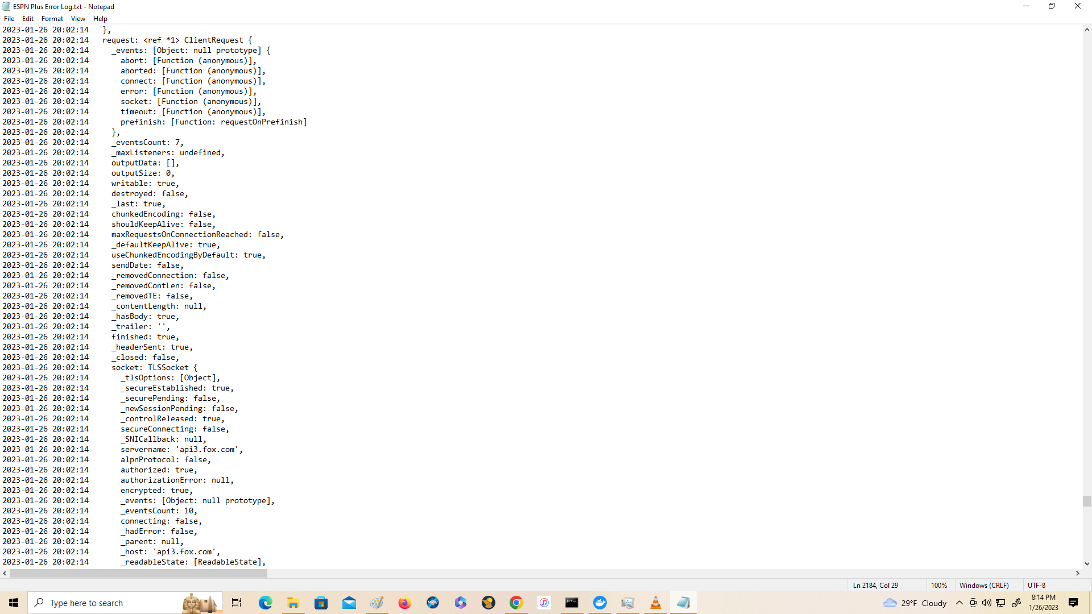
Task: Click the vertical scrollbar down arrow
Action: 1087,564
